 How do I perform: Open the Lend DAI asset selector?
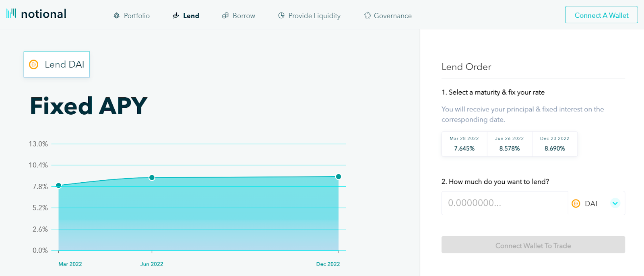(57, 64)
